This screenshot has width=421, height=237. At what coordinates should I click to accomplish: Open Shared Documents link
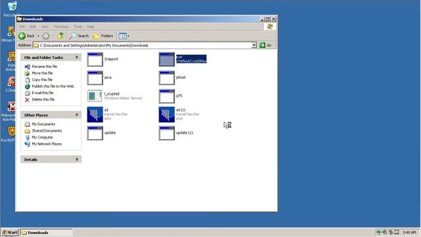[x=47, y=130]
